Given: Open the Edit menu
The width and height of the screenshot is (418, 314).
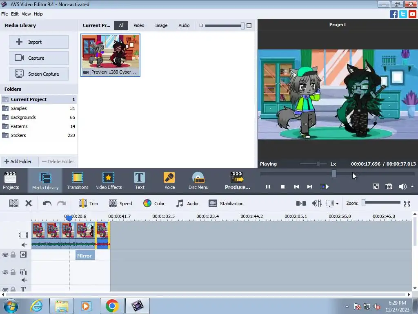Looking at the screenshot, I should 15,14.
